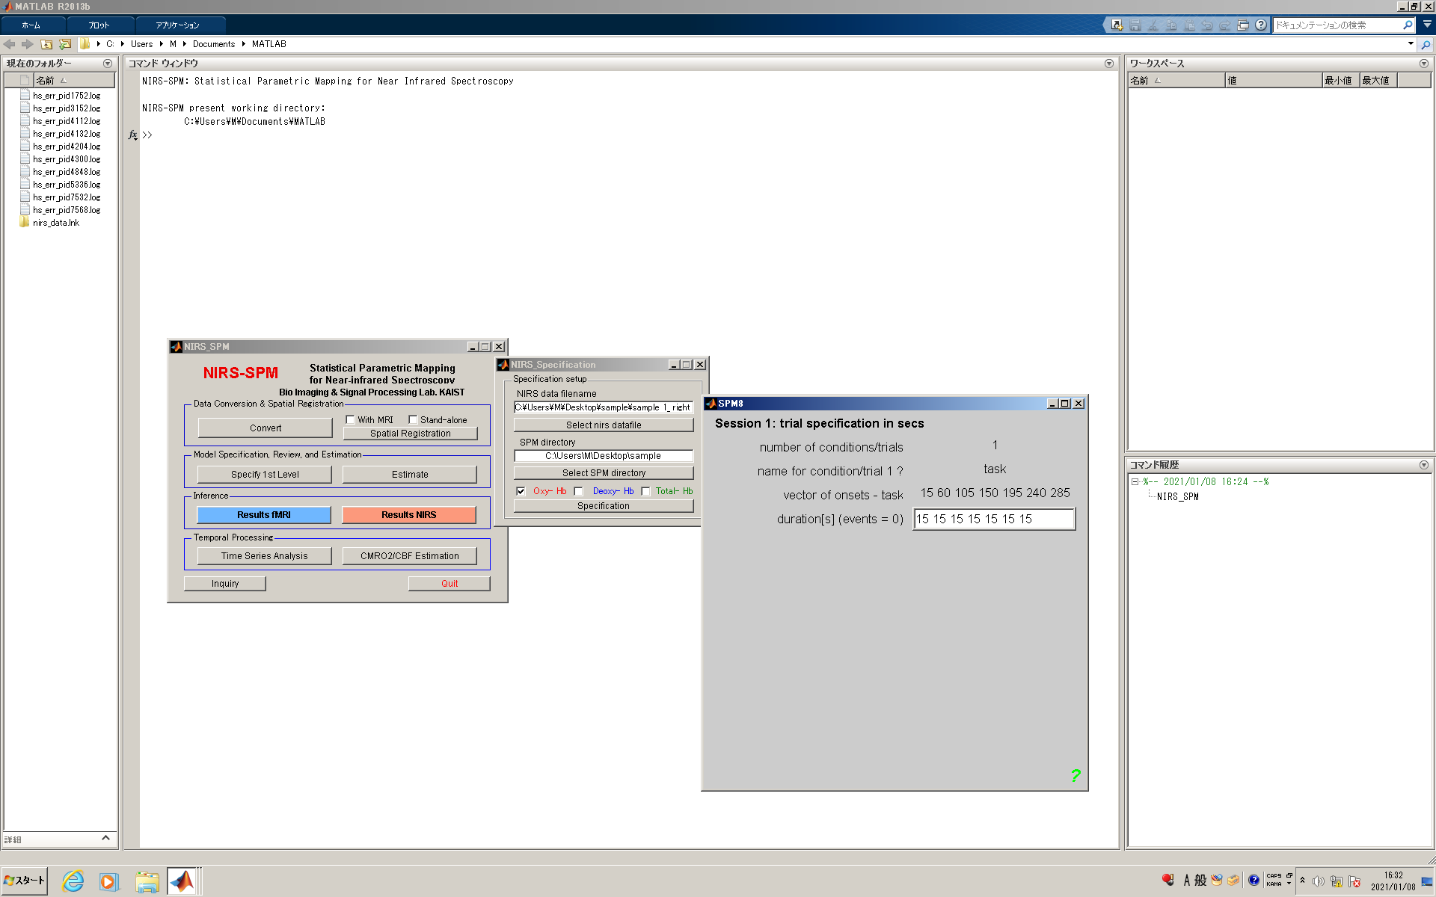Click the blue Results fMRI button

[264, 515]
